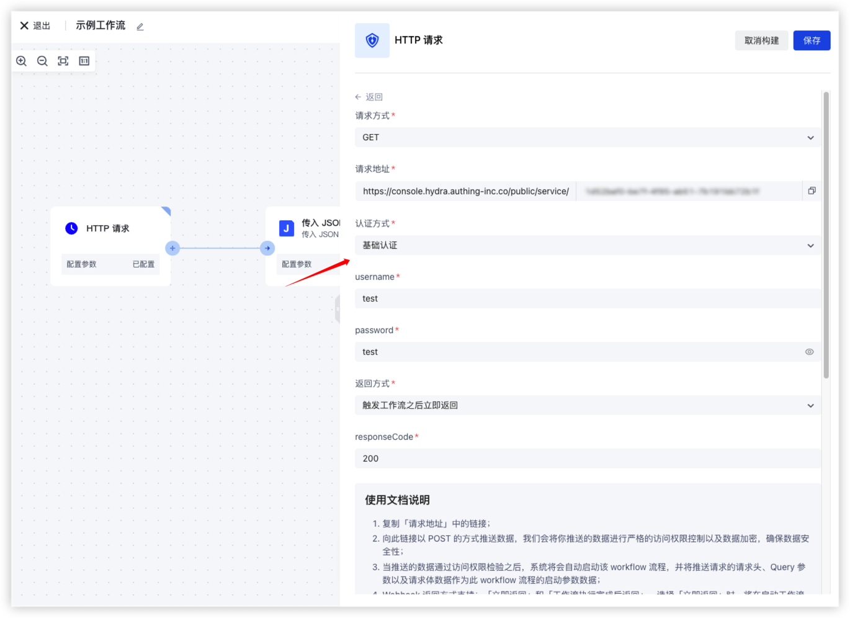Exit the workflow editor via 退出
850x618 pixels.
(35, 26)
